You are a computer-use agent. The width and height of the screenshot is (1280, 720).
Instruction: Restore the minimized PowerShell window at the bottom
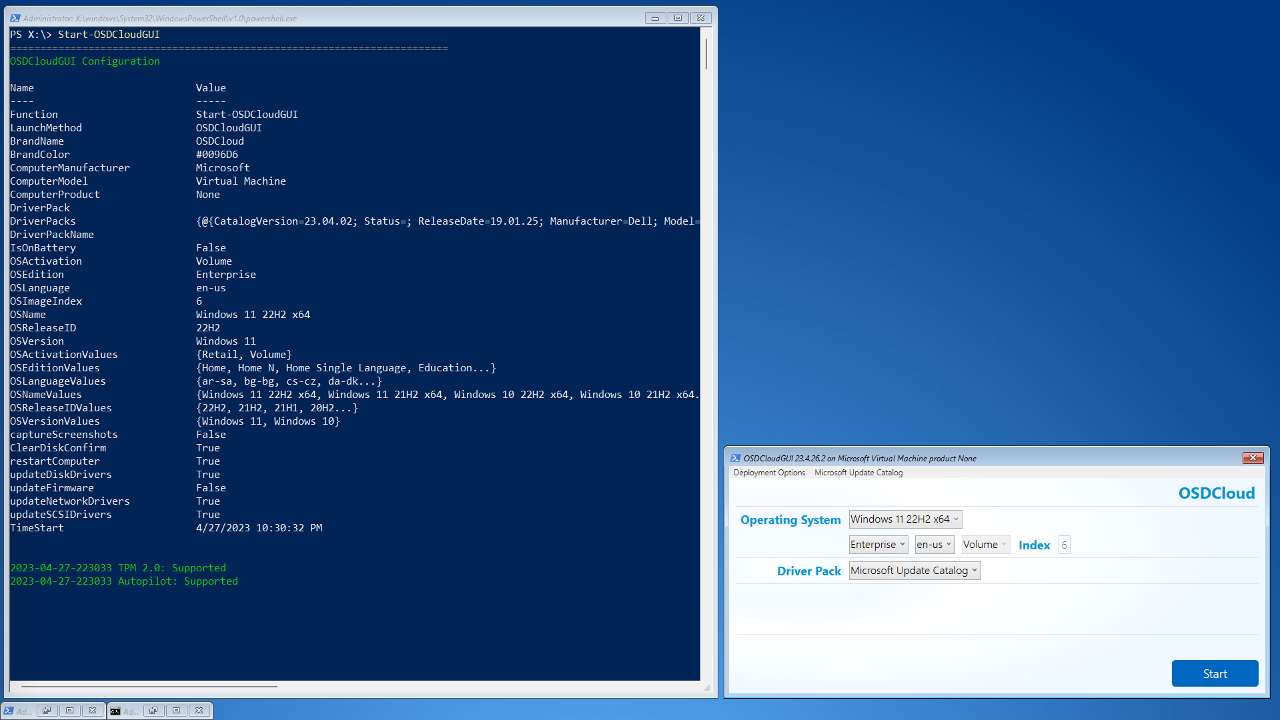[47, 711]
